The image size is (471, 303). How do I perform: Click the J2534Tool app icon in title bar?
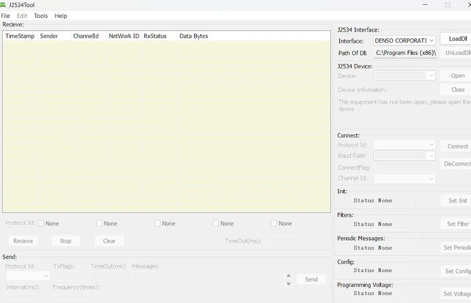point(3,5)
